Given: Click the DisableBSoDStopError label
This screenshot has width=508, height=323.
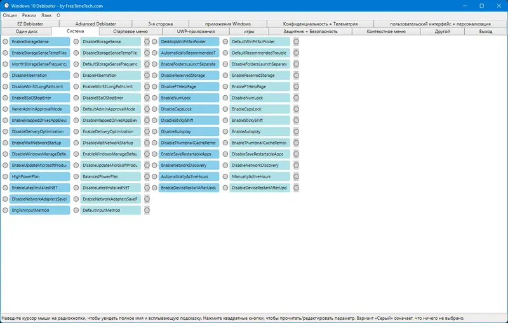Looking at the screenshot, I should tap(110, 98).
